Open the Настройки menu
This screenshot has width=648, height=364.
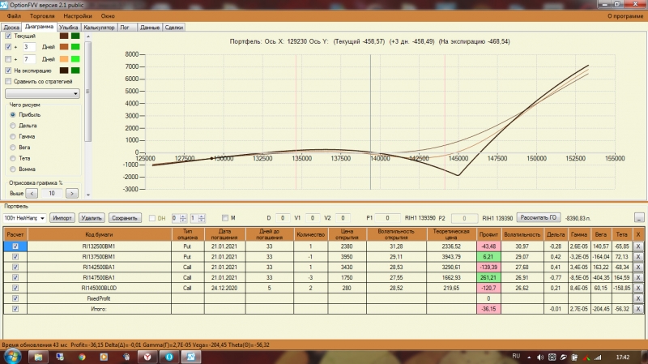tap(78, 16)
